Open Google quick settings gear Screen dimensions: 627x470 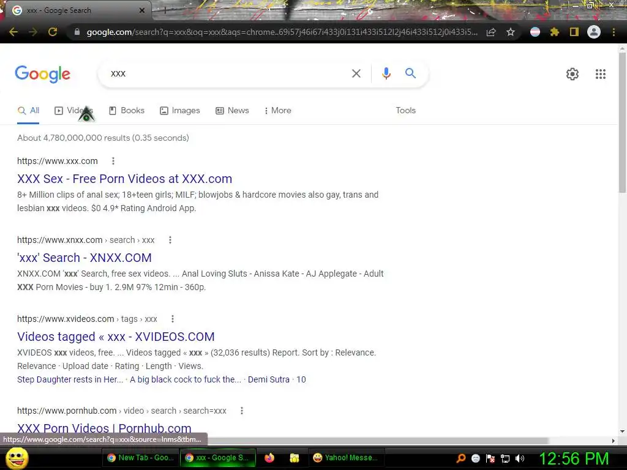click(573, 74)
